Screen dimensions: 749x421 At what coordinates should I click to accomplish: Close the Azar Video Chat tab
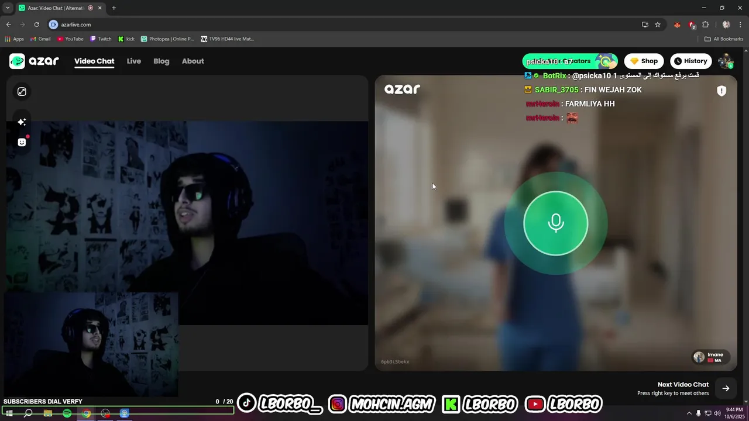(x=100, y=8)
